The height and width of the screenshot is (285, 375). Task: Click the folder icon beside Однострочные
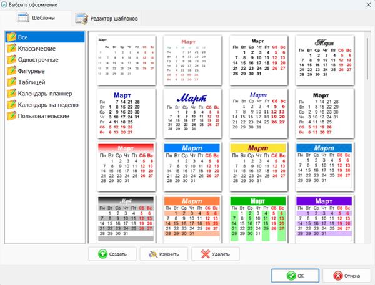point(11,59)
